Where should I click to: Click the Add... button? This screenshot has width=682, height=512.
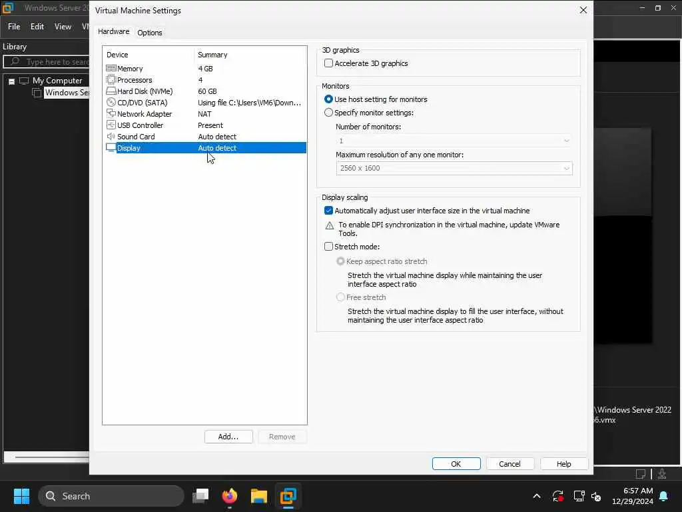228,437
